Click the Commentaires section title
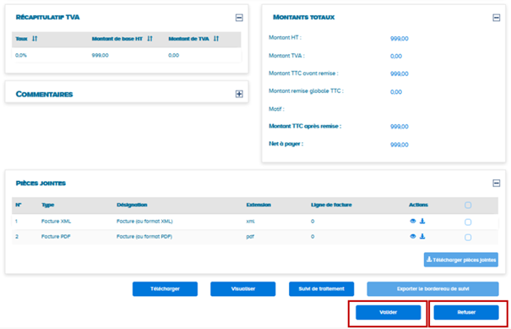 click(x=44, y=94)
